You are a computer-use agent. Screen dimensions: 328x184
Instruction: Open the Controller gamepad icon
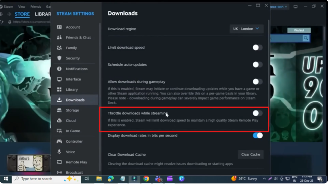59,141
